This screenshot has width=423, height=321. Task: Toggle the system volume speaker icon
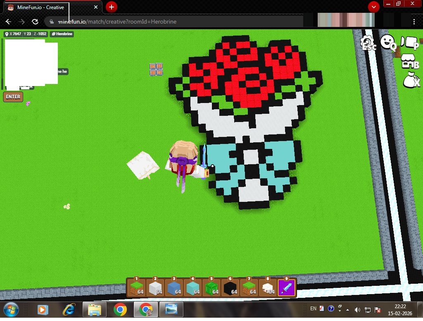(357, 309)
